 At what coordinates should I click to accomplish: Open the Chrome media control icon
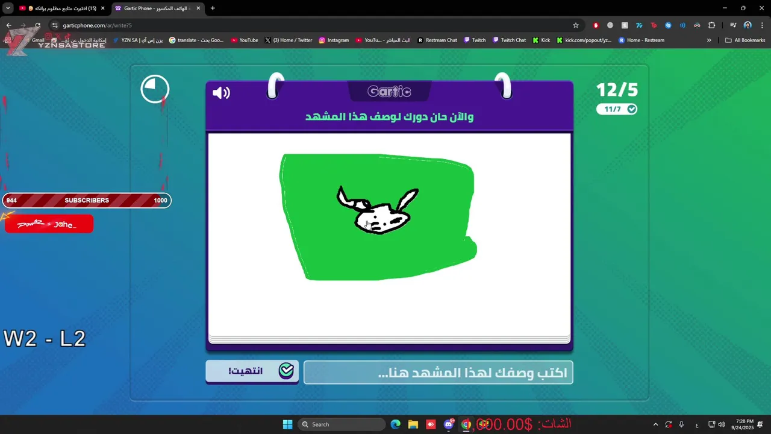click(x=733, y=25)
